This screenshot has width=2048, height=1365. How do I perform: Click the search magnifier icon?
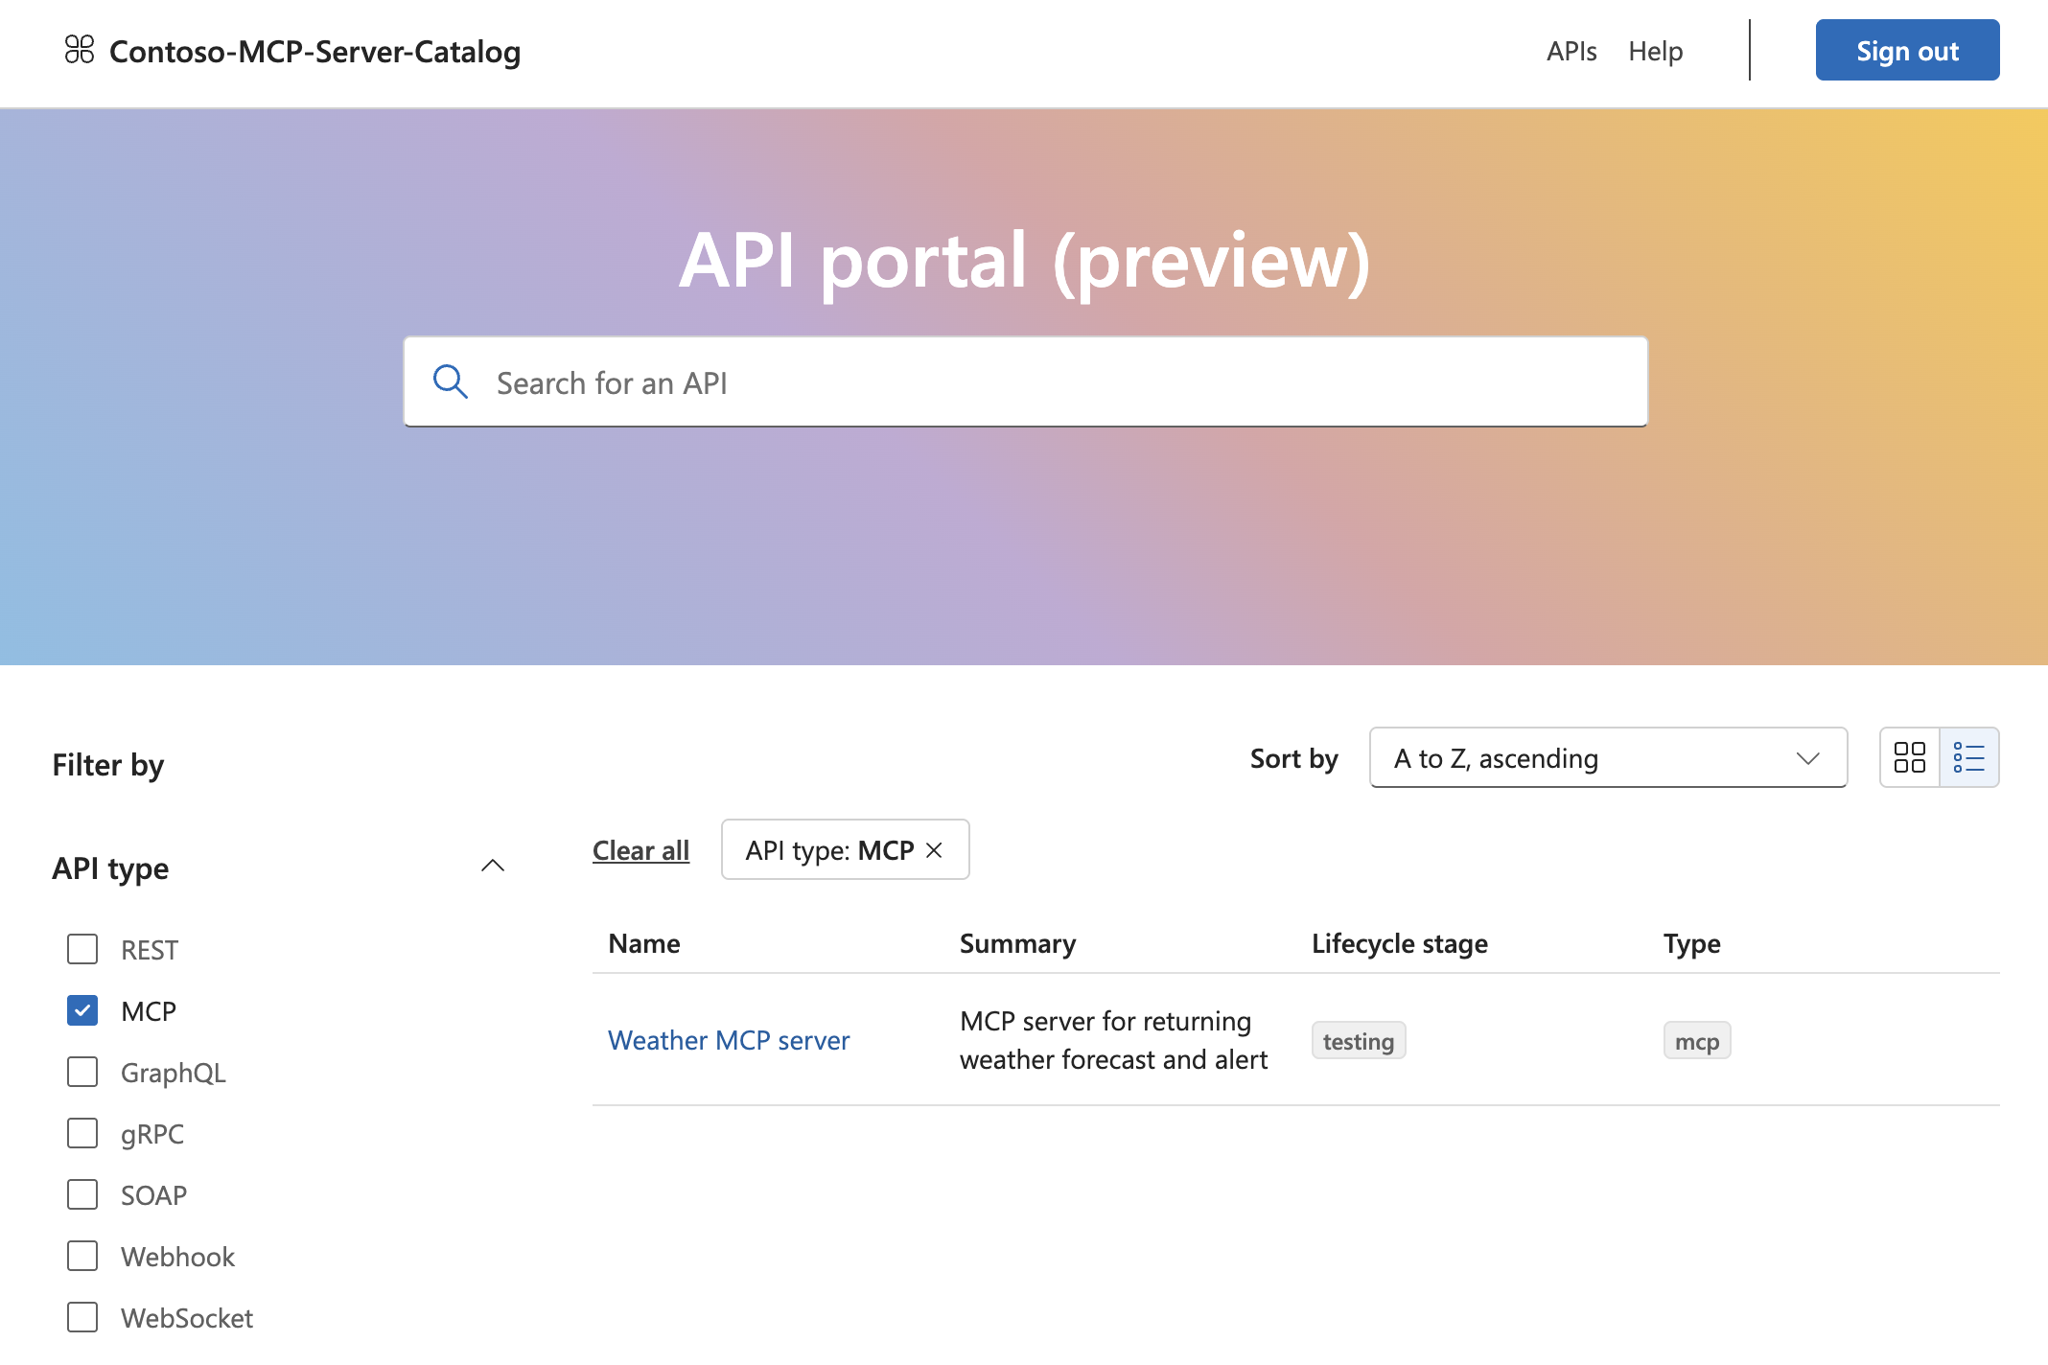pyautogui.click(x=451, y=382)
